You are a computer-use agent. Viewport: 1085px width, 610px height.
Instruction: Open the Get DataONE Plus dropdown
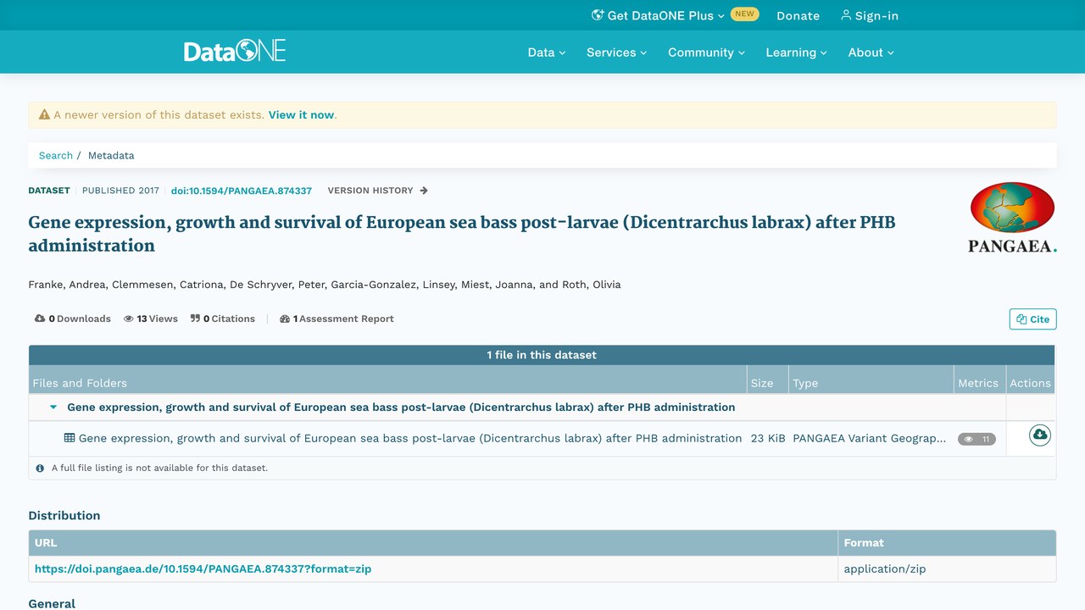tap(659, 15)
